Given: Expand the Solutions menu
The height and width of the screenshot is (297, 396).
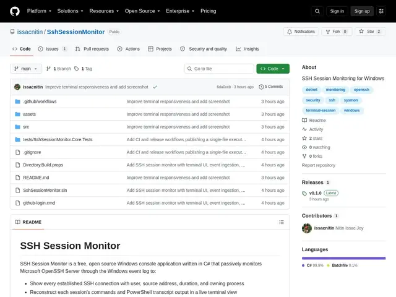Looking at the screenshot, I should click(70, 11).
